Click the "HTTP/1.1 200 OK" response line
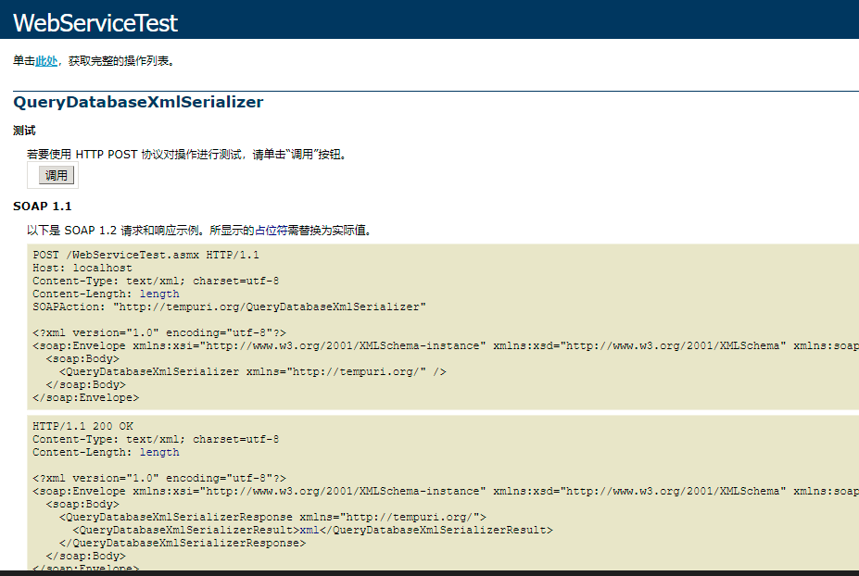The width and height of the screenshot is (859, 576). pos(82,426)
